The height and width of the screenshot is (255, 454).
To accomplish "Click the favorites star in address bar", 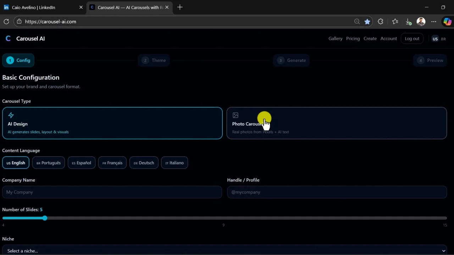I will [x=367, y=22].
